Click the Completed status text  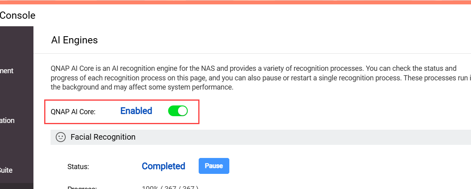[x=163, y=166]
